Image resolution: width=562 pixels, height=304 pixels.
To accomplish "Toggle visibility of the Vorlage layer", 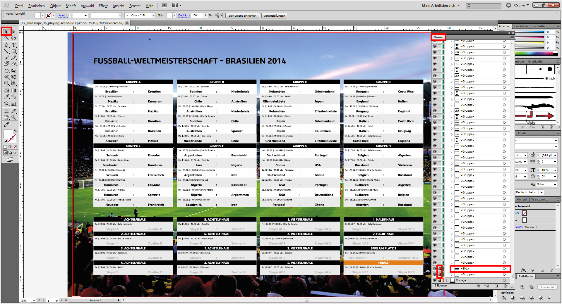I will click(435, 280).
